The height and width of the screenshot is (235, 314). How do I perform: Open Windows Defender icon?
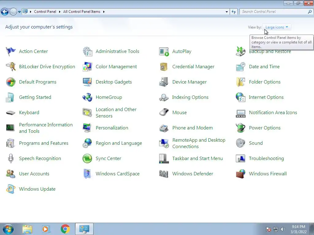[164, 174]
